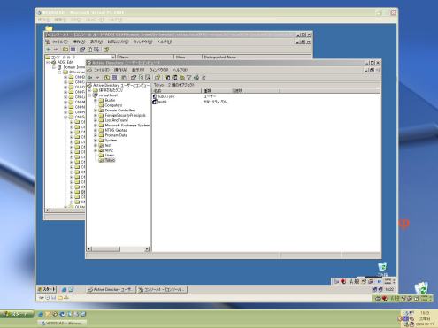
Task: Select Computers container in tree
Action: (x=113, y=105)
